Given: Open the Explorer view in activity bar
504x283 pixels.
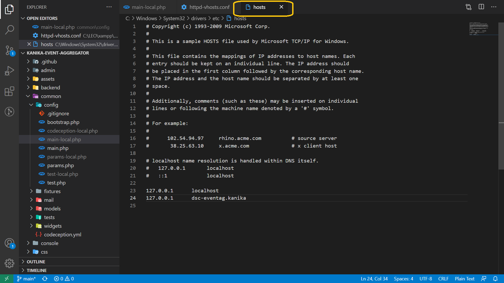Looking at the screenshot, I should click(9, 9).
